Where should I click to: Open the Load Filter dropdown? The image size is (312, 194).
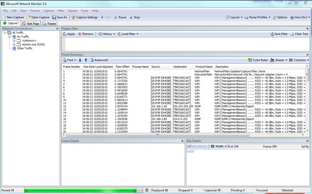point(128,34)
